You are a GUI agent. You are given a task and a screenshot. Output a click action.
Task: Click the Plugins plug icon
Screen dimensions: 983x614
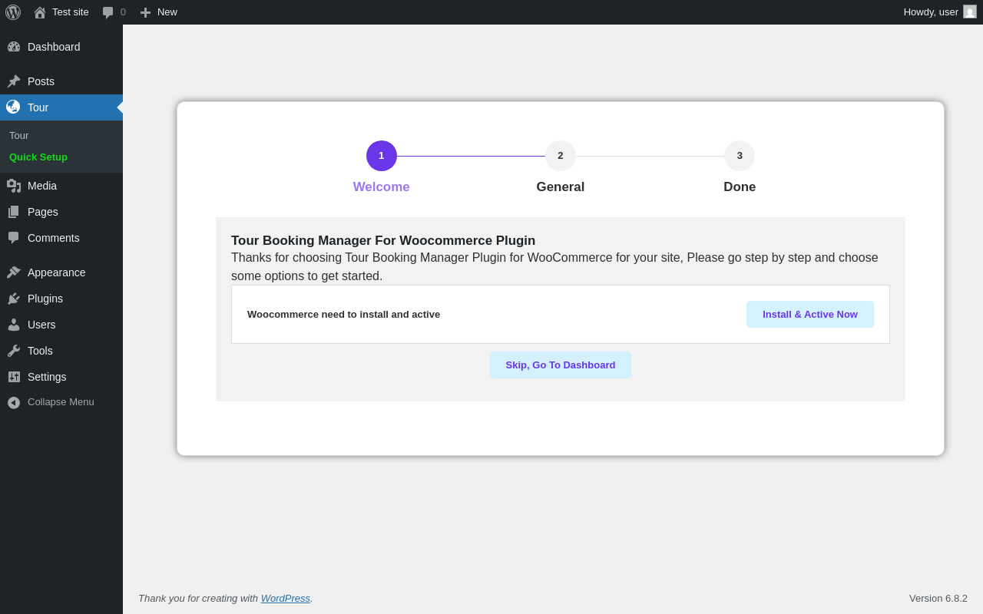tap(14, 299)
